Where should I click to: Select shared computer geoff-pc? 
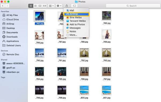[9, 68]
